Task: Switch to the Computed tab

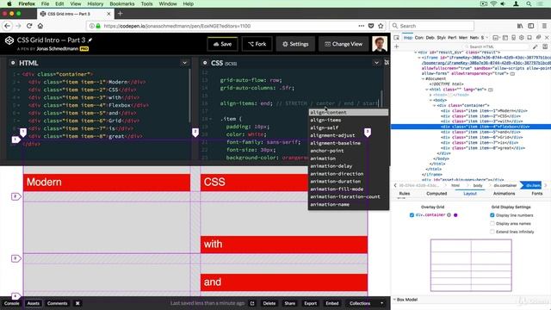Action: 436,194
